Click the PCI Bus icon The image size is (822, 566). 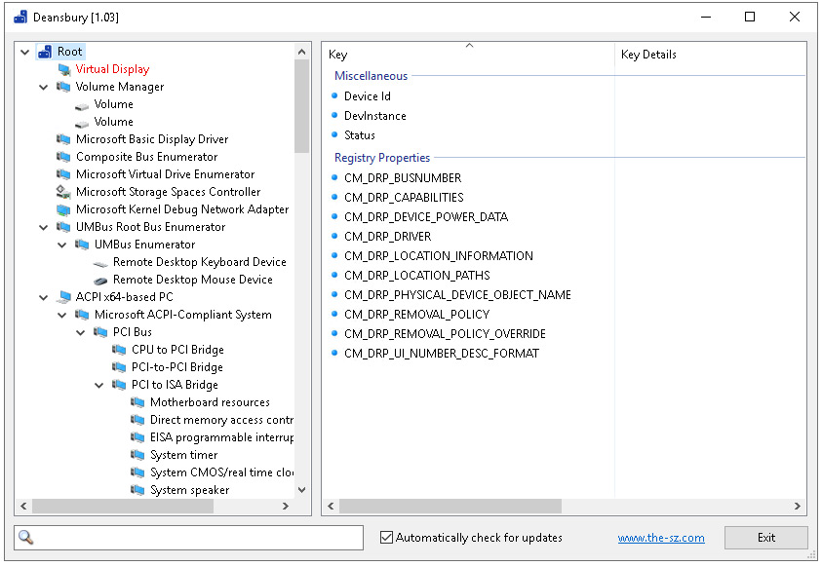click(x=100, y=332)
